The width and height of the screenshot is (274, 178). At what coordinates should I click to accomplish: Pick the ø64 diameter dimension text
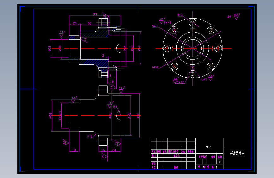point(125,48)
